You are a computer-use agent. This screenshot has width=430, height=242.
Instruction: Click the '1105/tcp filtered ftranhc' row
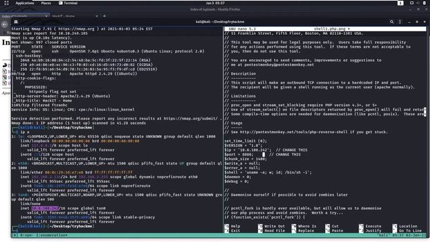39,105
